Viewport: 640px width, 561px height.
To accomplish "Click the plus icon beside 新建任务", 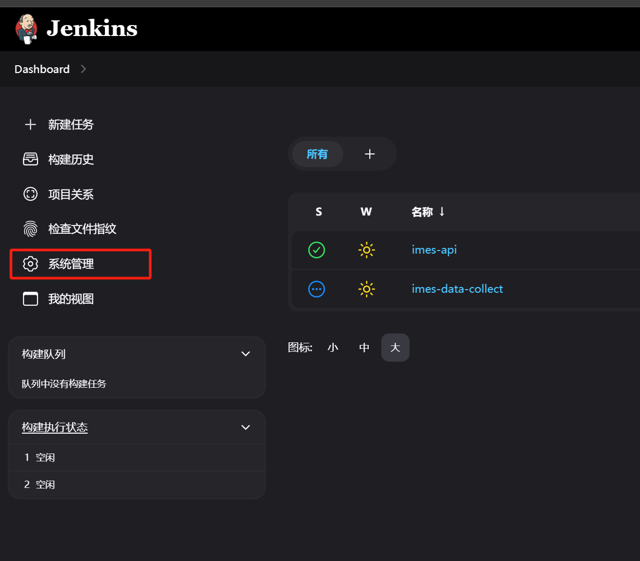I will tap(31, 125).
